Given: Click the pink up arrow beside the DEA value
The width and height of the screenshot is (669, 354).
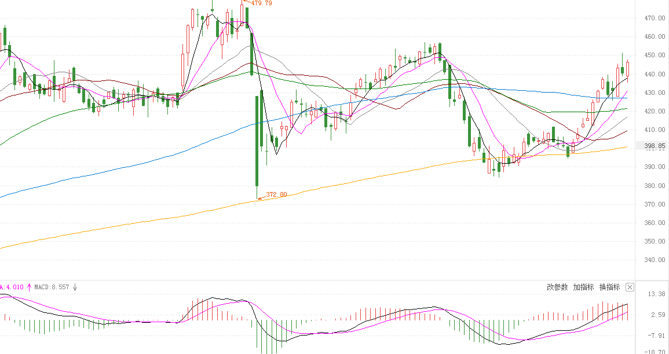Looking at the screenshot, I should (x=29, y=287).
